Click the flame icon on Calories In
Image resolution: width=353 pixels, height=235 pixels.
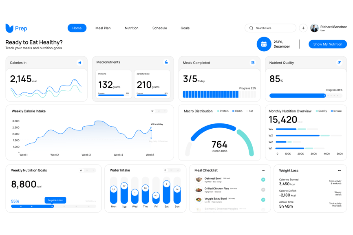pyautogui.click(x=80, y=63)
